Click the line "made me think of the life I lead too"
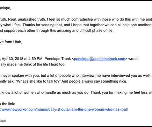Viewport: 152px width, 127px height. coord(36,64)
